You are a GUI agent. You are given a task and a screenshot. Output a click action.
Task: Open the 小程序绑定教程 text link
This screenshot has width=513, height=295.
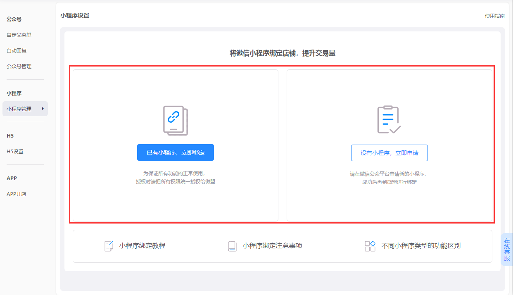click(142, 246)
